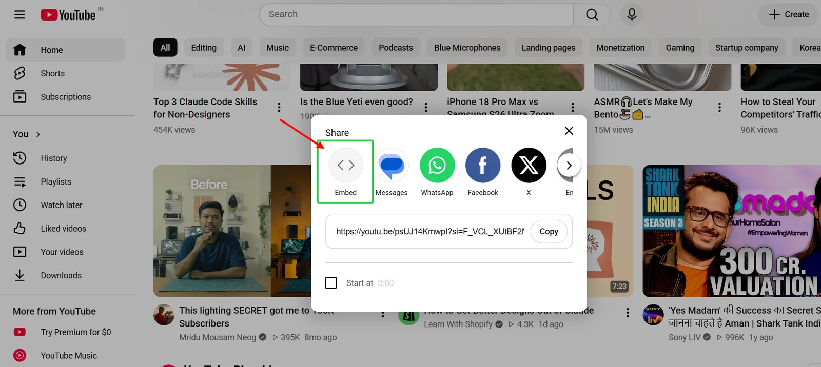Share via Messages icon
Image resolution: width=821 pixels, height=367 pixels.
click(x=392, y=172)
